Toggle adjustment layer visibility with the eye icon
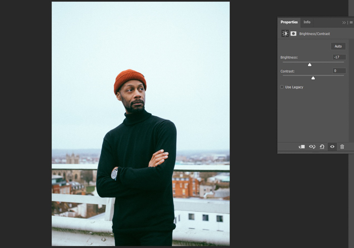The image size is (354, 248). [x=332, y=146]
